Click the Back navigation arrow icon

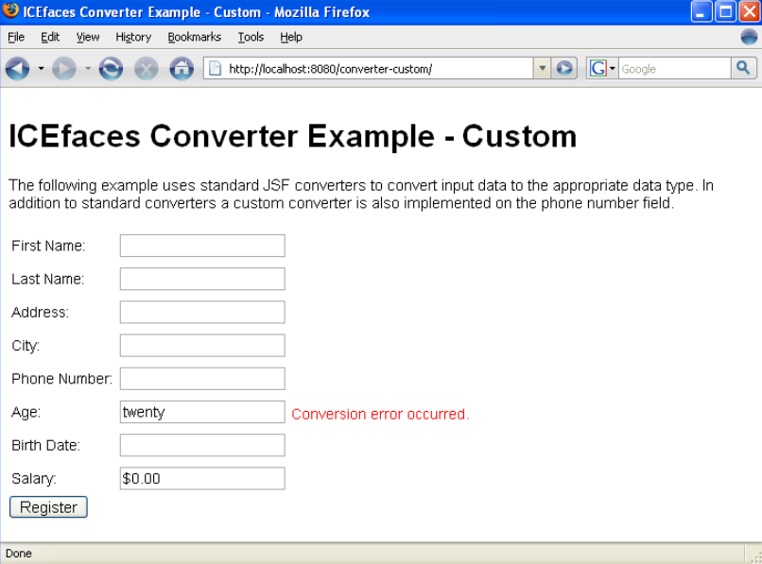click(18, 69)
